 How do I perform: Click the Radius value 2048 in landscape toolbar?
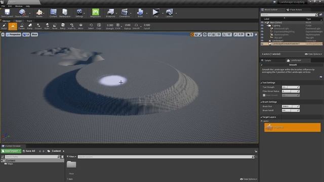click(x=128, y=25)
